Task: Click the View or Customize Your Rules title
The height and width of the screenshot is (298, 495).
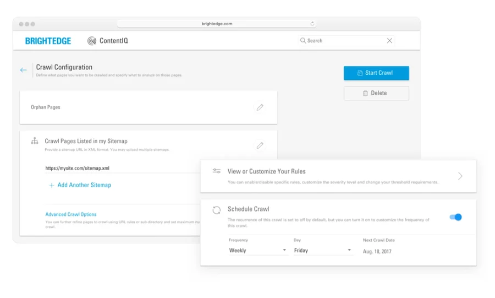Action: pos(266,171)
